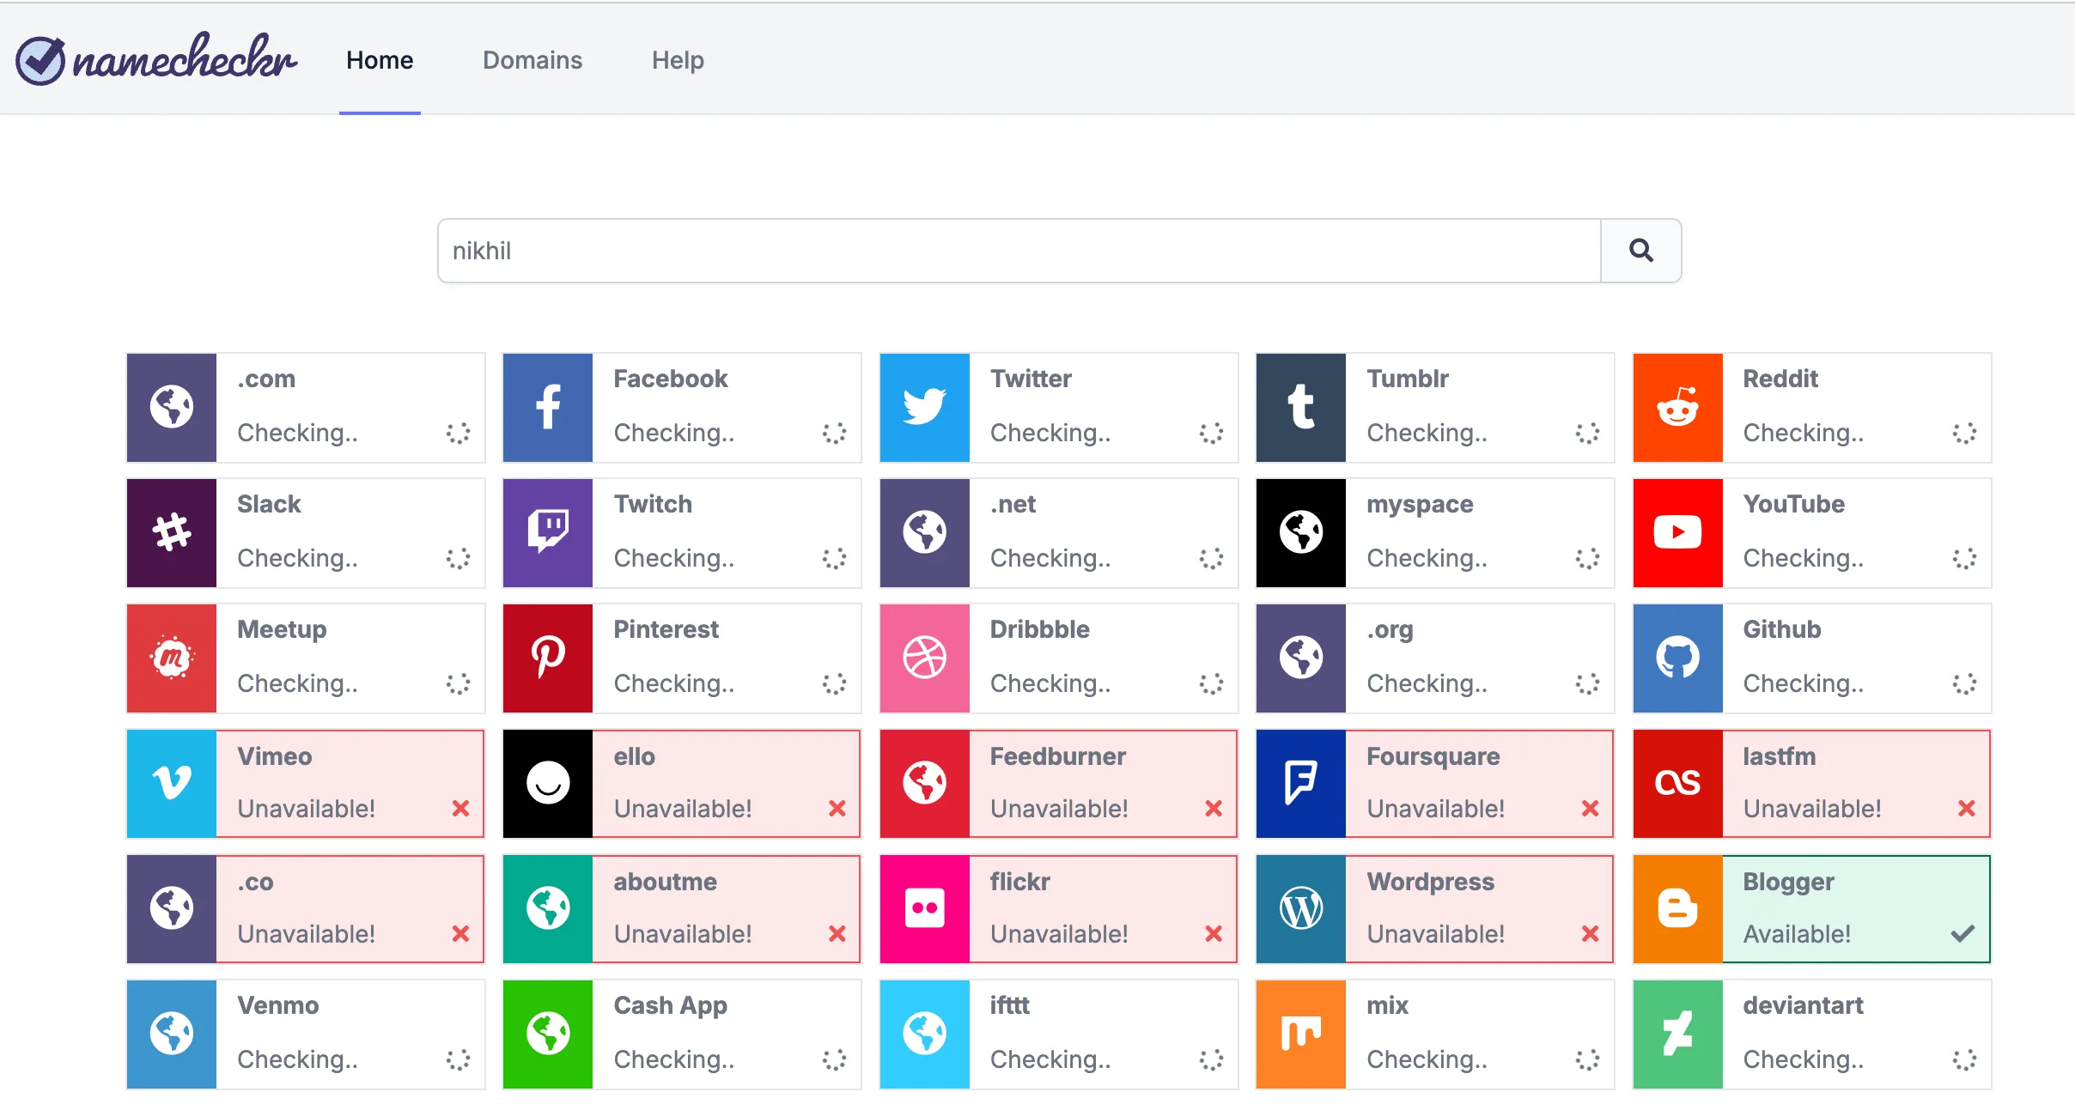Viewport: 2075px width, 1104px height.
Task: Click the magnifier search button
Action: (x=1641, y=251)
